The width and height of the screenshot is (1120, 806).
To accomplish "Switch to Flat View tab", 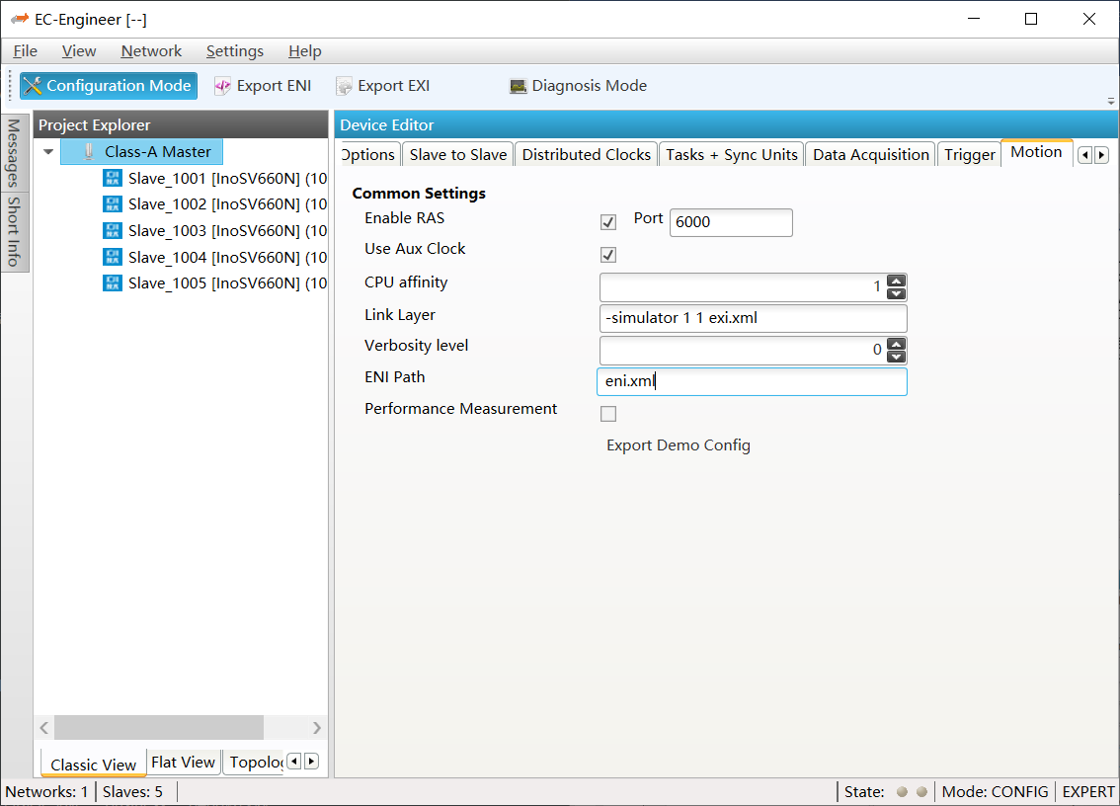I will click(183, 763).
